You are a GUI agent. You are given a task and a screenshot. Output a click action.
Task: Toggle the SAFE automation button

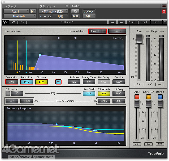75,16
